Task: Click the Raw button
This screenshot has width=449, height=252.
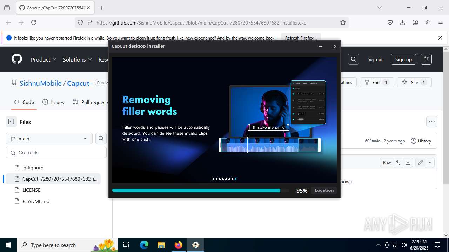Action: click(x=387, y=162)
